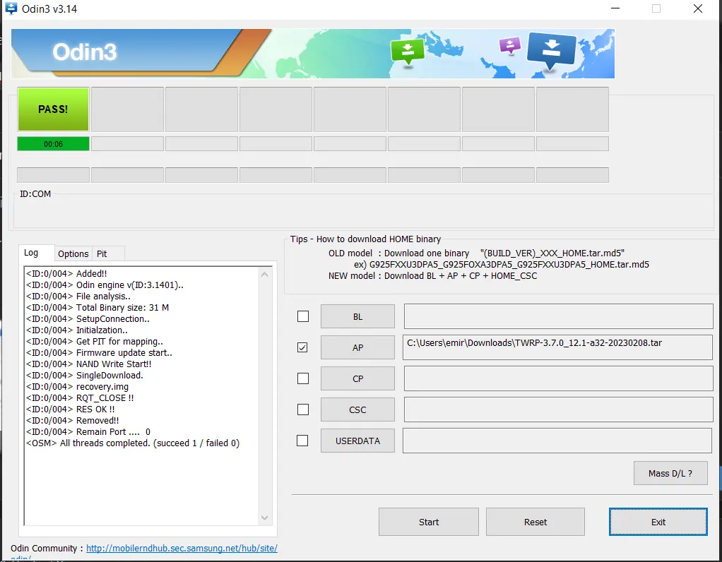Click the 'Added!!' log line
The width and height of the screenshot is (722, 562).
[x=67, y=273]
